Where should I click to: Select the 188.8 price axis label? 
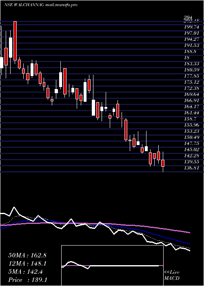[190, 51]
